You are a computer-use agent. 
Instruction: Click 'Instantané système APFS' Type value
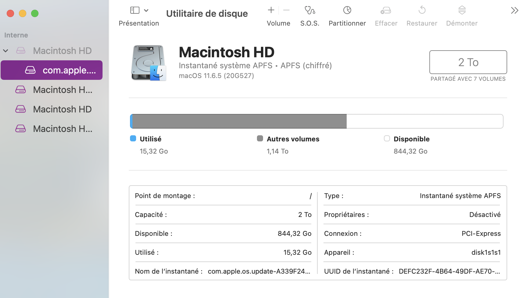pyautogui.click(x=460, y=196)
